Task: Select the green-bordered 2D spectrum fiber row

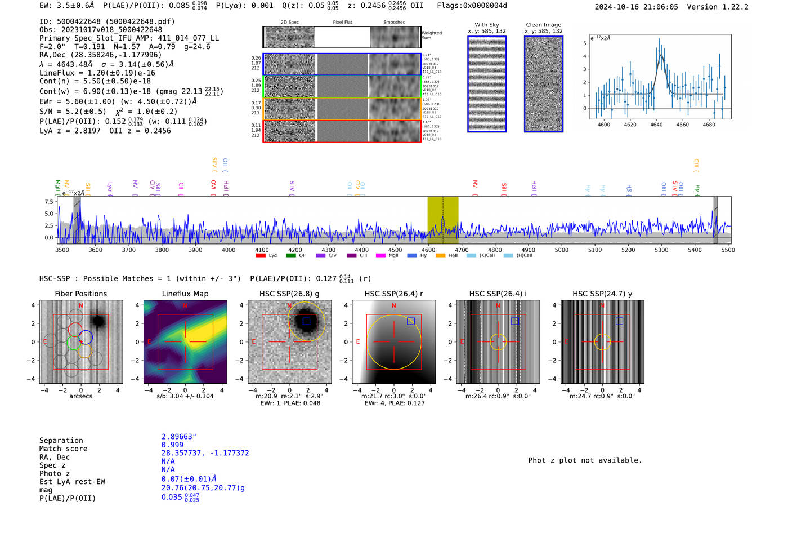Action: pos(342,86)
